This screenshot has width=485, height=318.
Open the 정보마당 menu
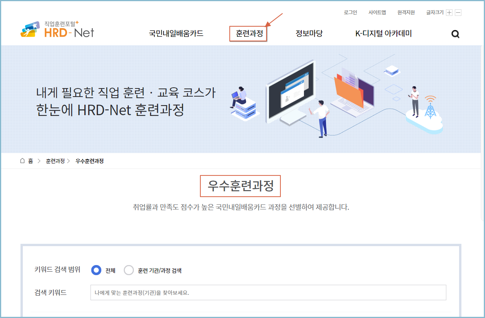click(309, 34)
